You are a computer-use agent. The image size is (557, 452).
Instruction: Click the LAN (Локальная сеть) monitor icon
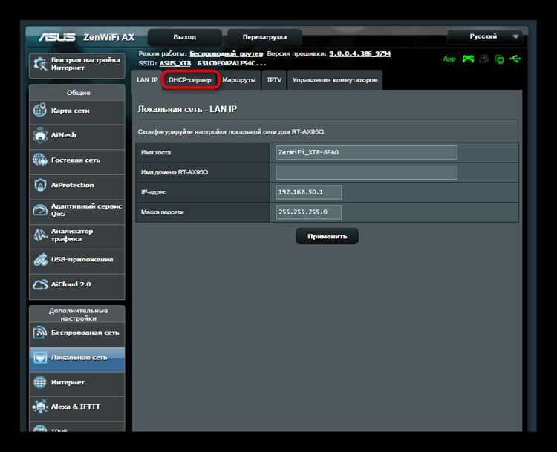[40, 358]
